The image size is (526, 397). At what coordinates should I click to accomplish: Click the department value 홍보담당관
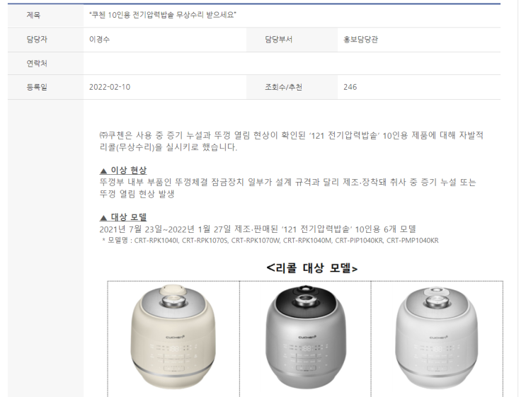click(360, 39)
